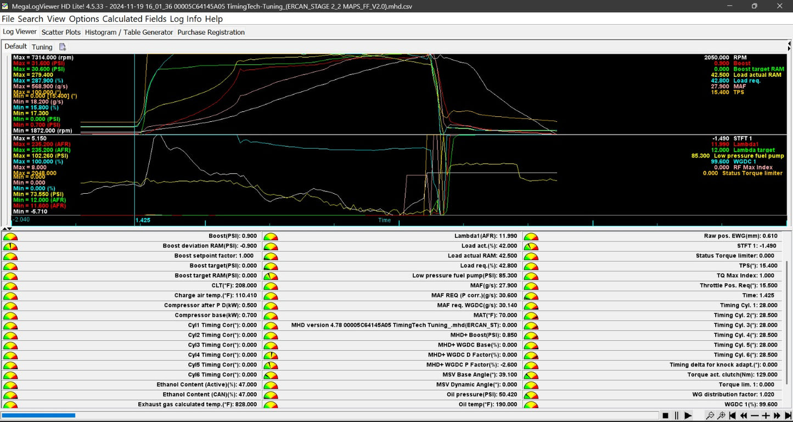
Task: Switch to the Tuning view tab
Action: pyautogui.click(x=42, y=47)
